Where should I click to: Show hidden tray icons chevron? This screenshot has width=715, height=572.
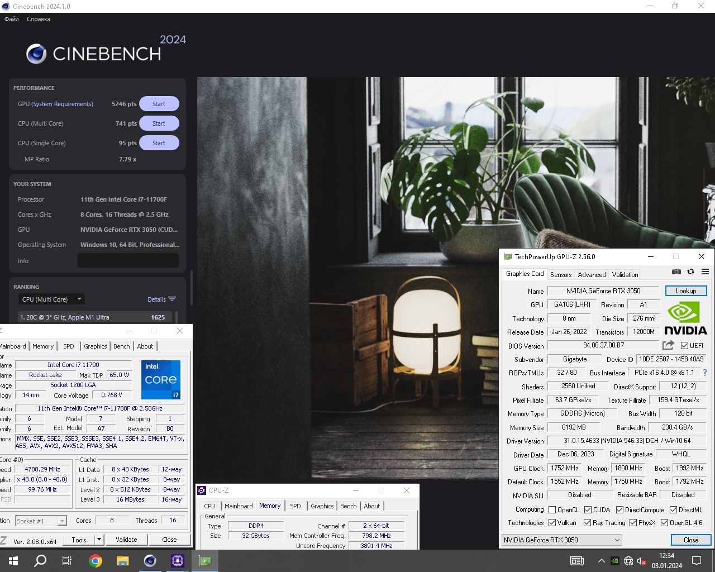[x=601, y=561]
